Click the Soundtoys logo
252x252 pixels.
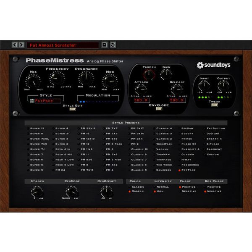213,65
